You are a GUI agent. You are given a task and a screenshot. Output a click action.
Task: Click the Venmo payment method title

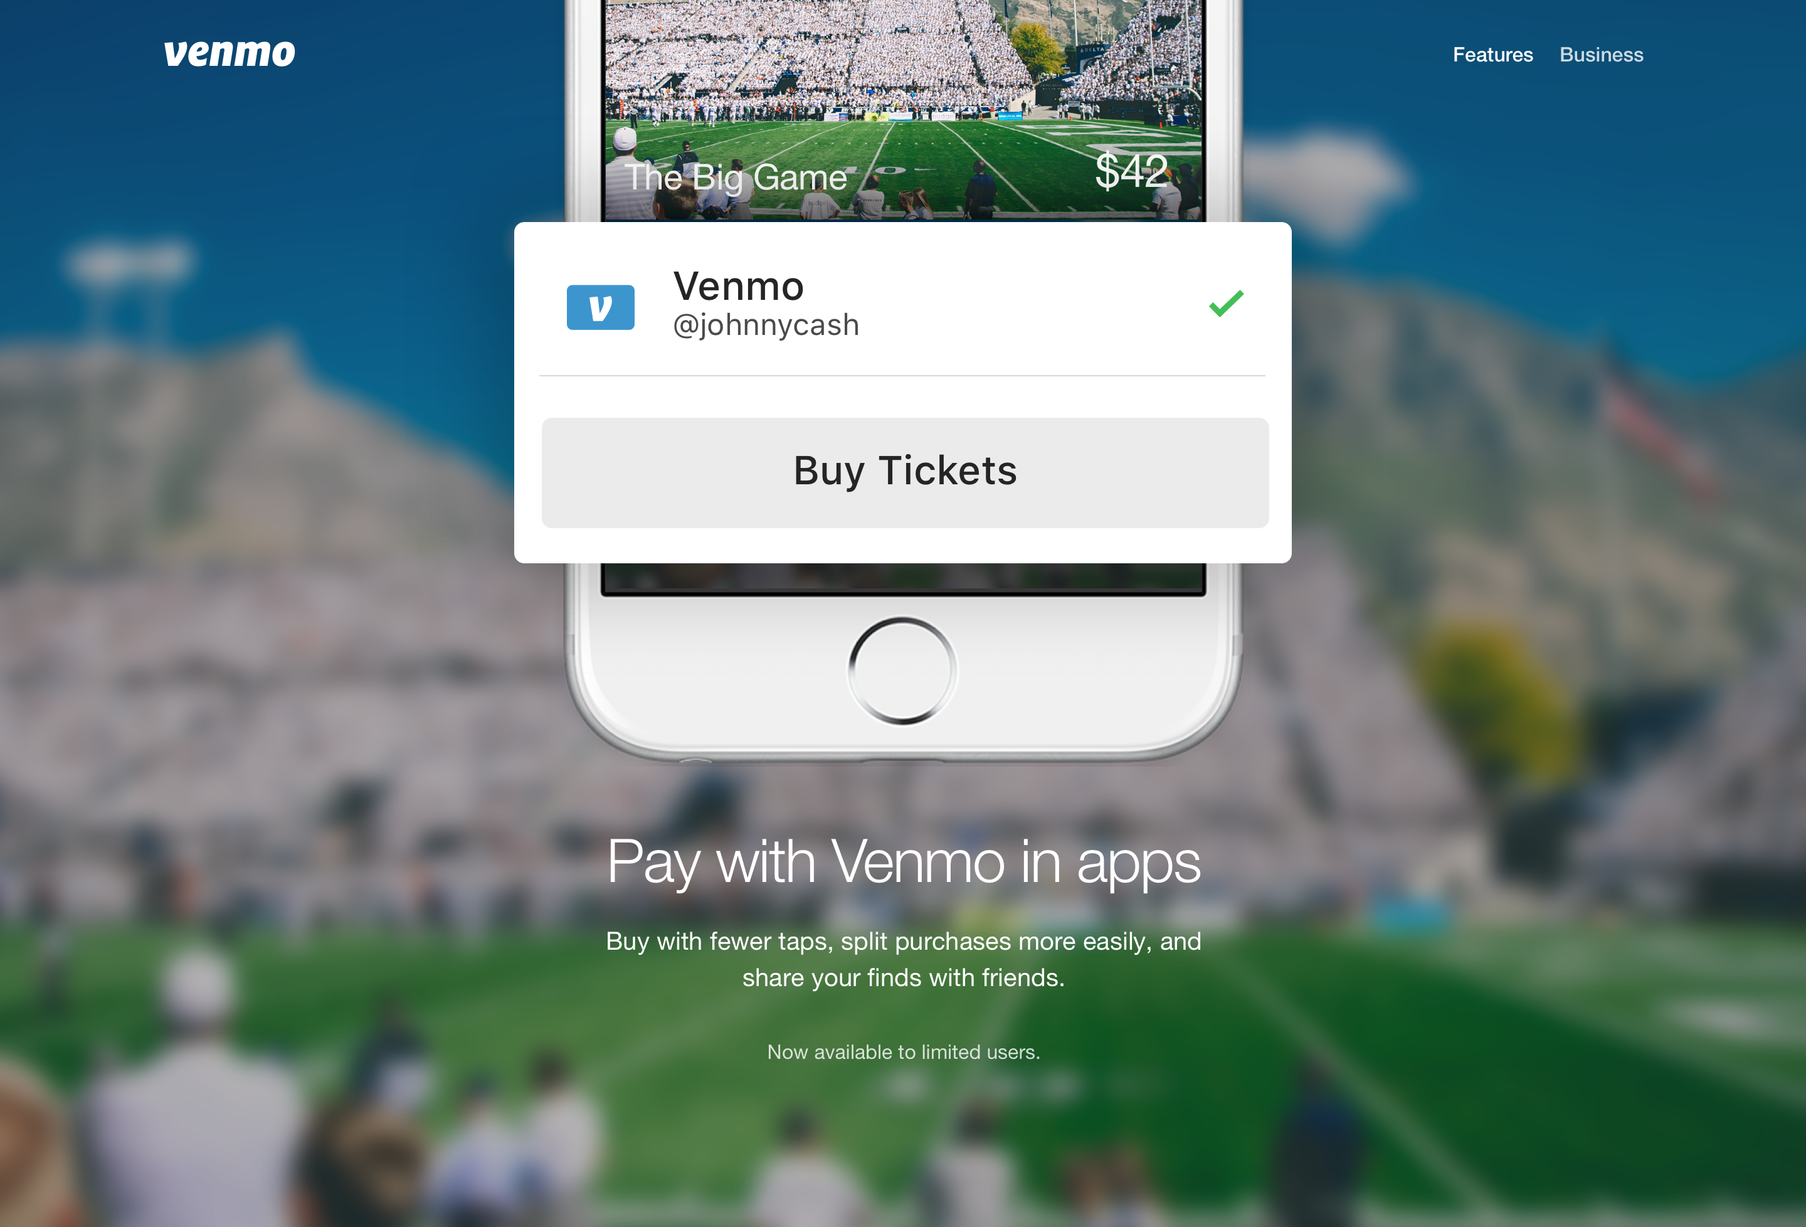[738, 285]
